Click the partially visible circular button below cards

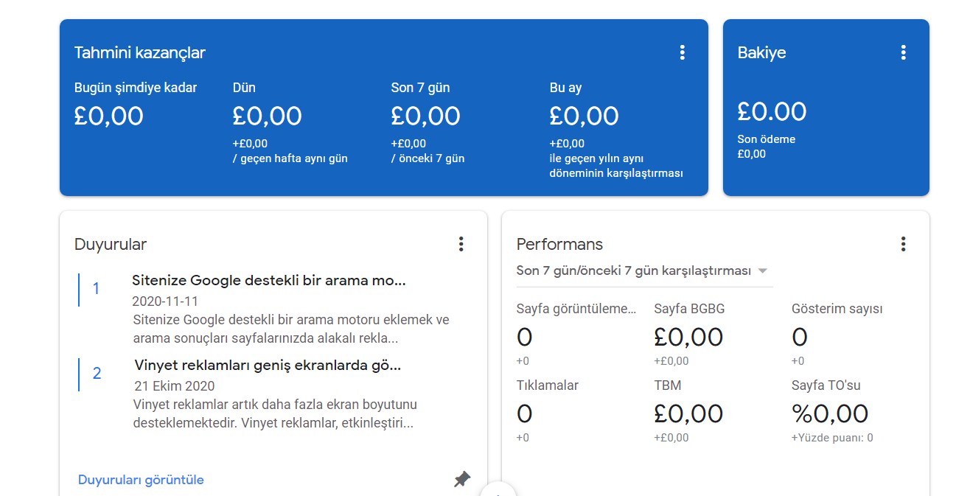point(498,489)
